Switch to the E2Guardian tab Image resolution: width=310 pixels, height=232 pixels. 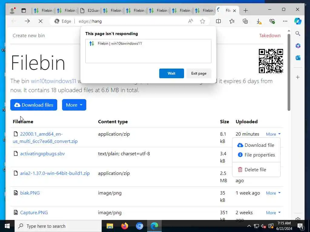point(90,11)
